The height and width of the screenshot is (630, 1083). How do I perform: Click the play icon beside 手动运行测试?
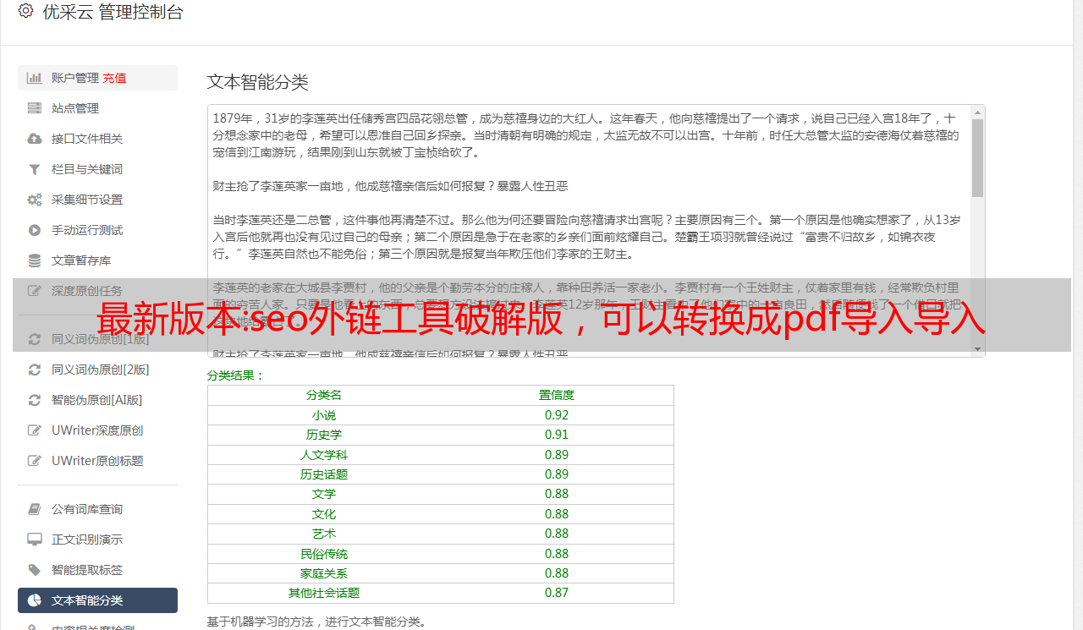click(35, 230)
